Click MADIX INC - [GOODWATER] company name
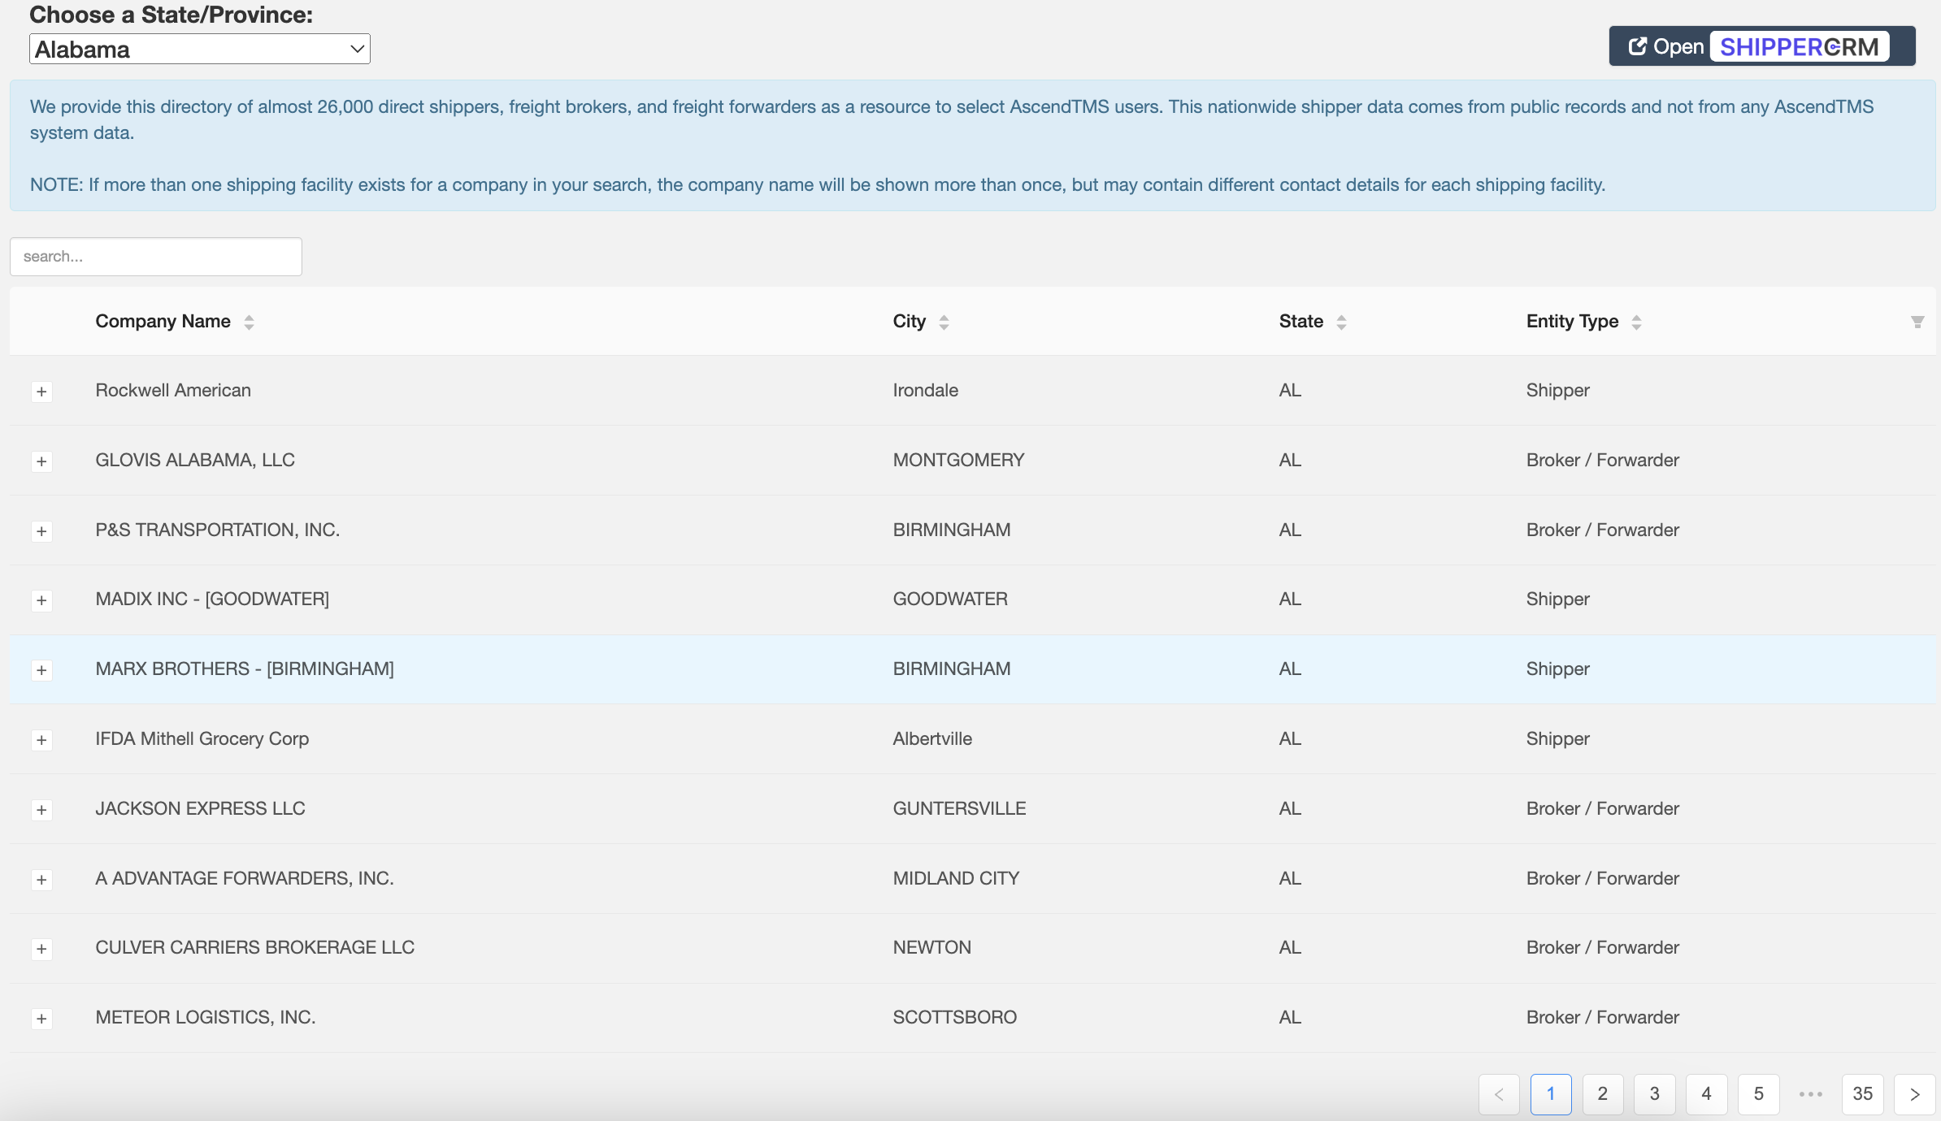The height and width of the screenshot is (1121, 1941). pyautogui.click(x=212, y=599)
